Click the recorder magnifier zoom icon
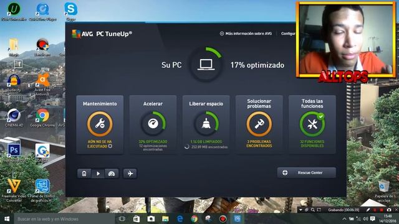 (x=313, y=210)
